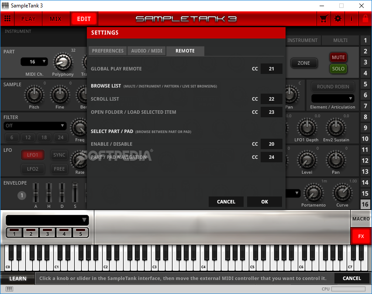Select envelope number 1 circle

pos(22,196)
